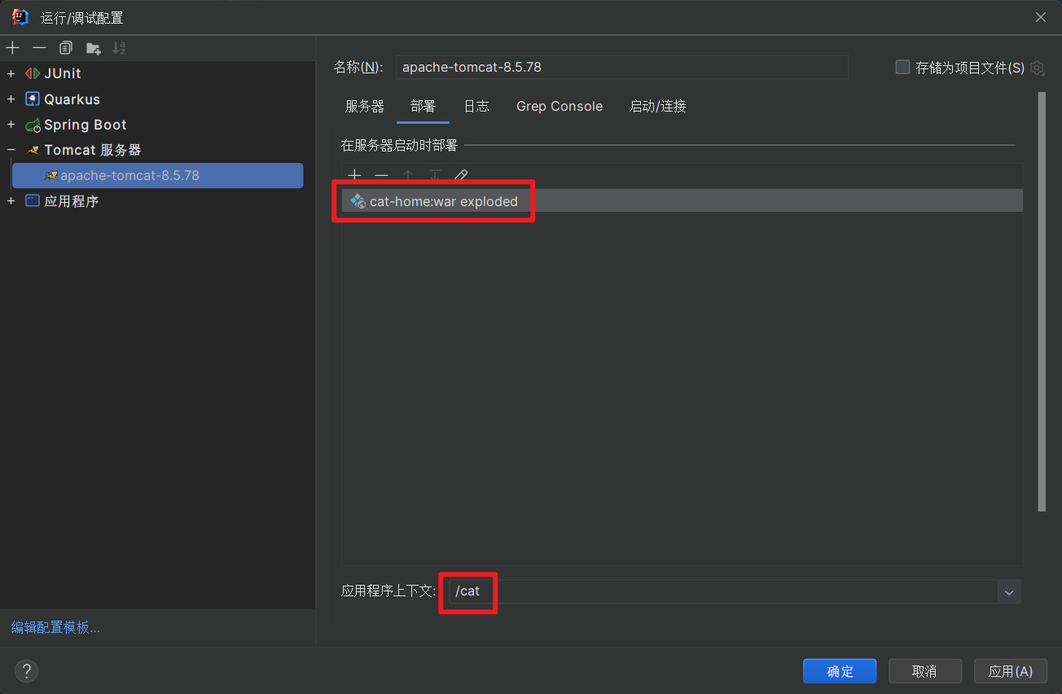Collapse the Tomcat 服务器 tree node
1062x694 pixels.
11,151
